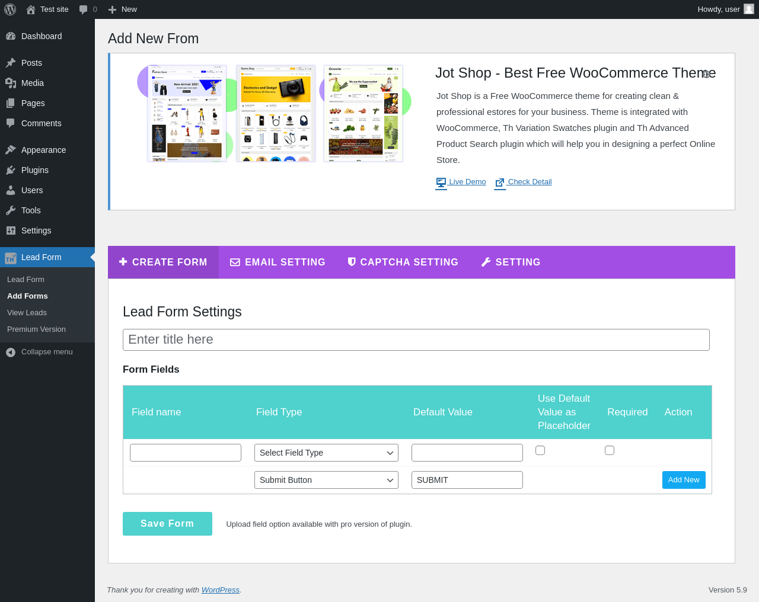Open the Dashboard menu
Image resolution: width=759 pixels, height=602 pixels.
(x=47, y=36)
